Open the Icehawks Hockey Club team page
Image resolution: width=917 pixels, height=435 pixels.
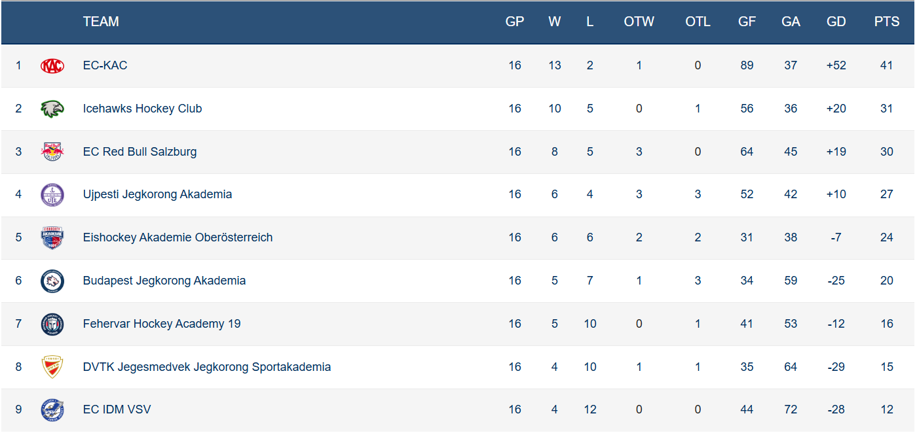(x=142, y=109)
